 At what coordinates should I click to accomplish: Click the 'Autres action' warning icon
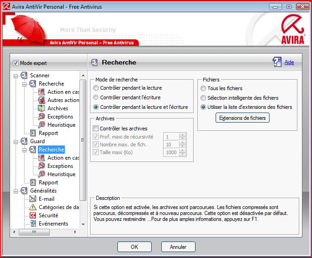click(x=42, y=100)
